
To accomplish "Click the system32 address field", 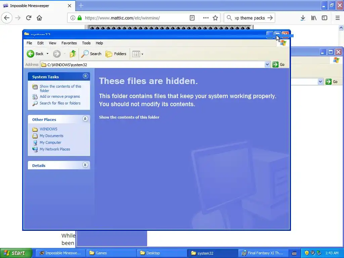I will [153, 65].
